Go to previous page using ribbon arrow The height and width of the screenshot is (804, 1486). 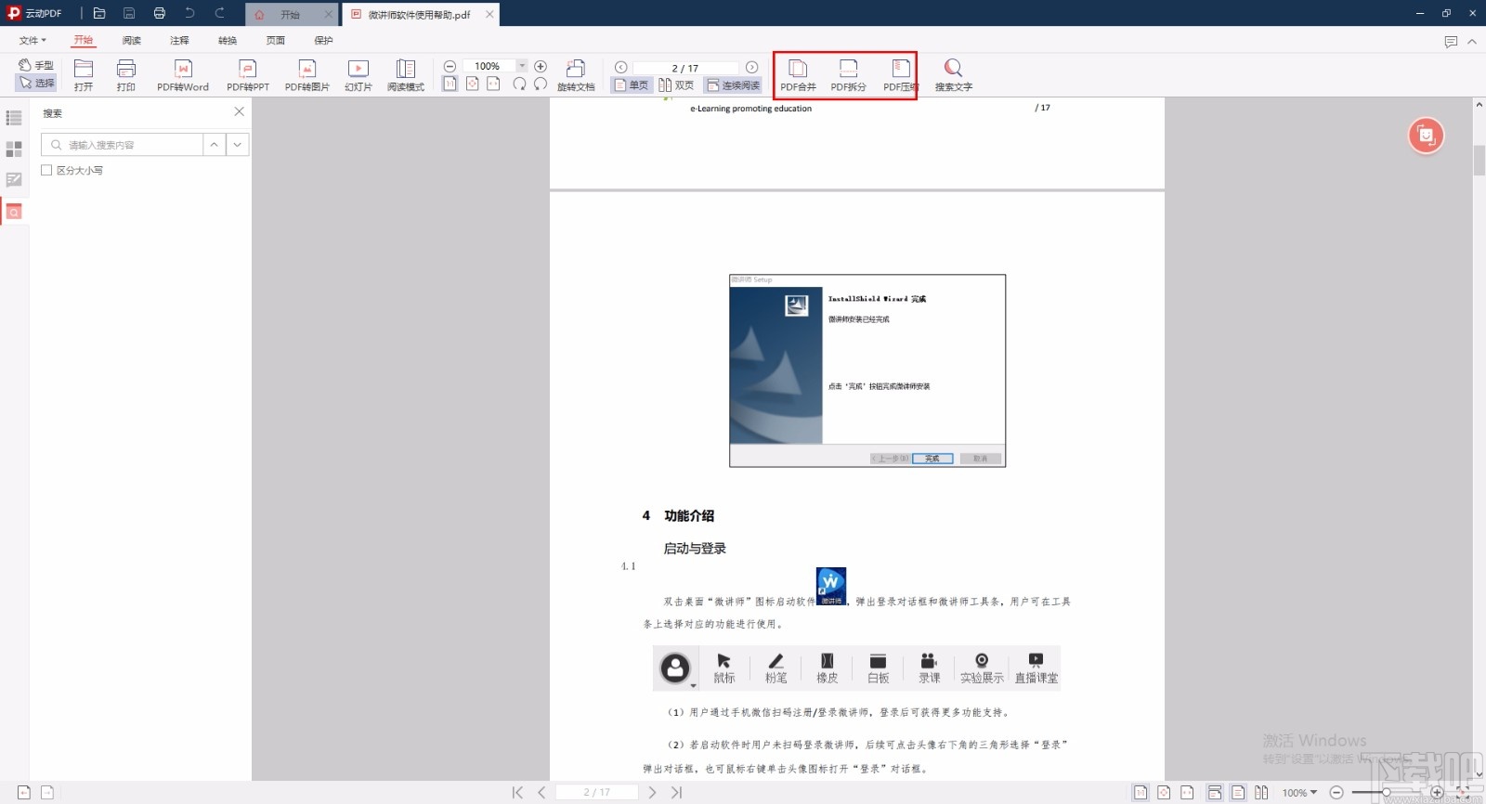point(621,67)
